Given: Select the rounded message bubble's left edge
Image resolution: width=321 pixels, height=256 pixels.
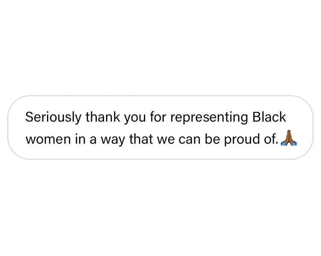Looking at the screenshot, I should 8,128.
